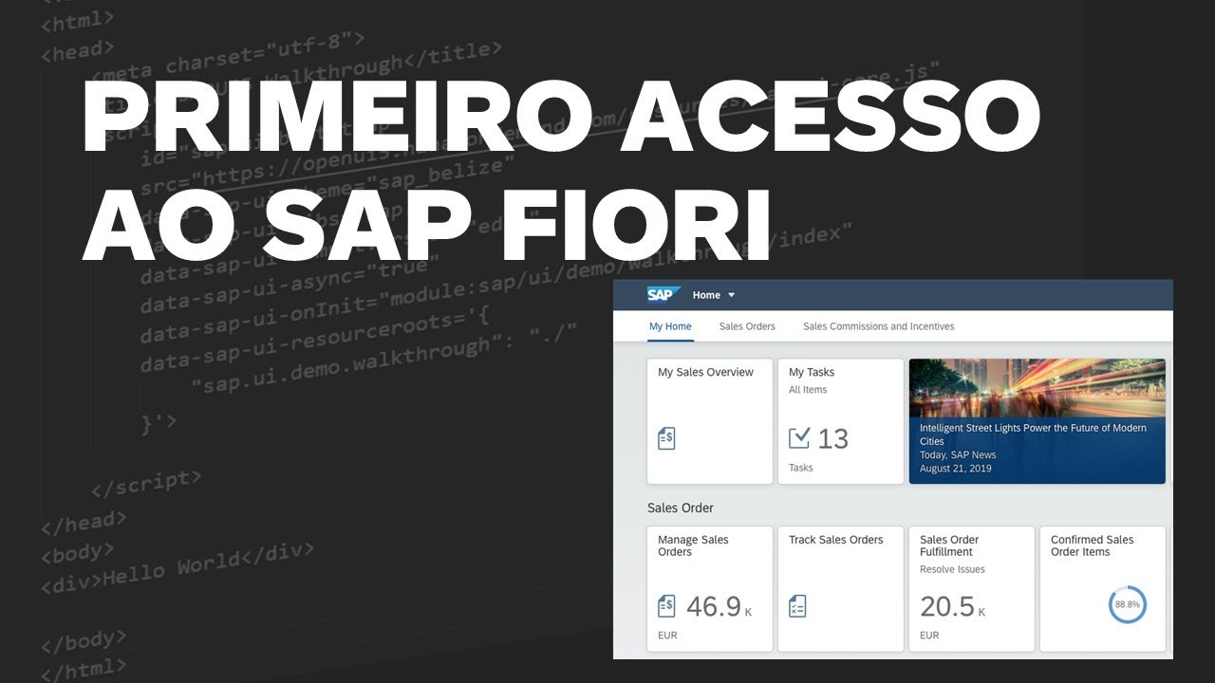Click the 88.8% circular progress chart

(1128, 604)
